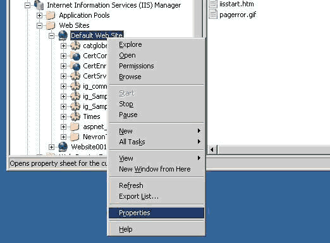330x243 pixels.
Task: Click the CertEnroll virtual directory icon
Action: click(x=75, y=66)
